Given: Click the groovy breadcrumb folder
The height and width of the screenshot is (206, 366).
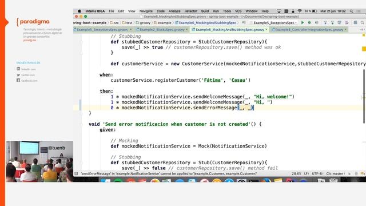Looking at the screenshot, I should pos(143,23).
